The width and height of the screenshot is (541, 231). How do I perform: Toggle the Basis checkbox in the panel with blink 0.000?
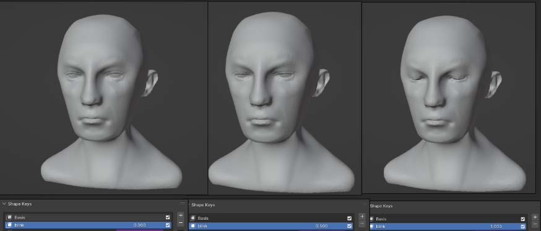[x=168, y=217]
